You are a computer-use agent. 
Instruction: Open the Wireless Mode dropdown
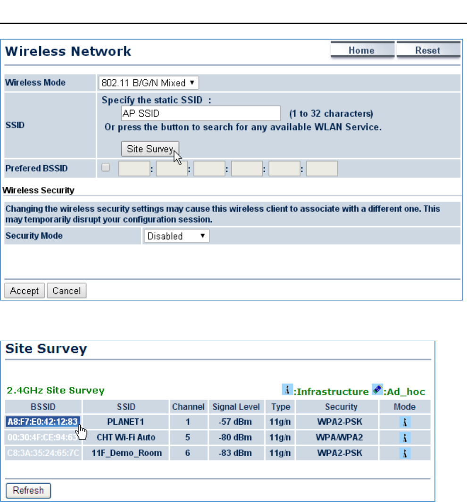[x=149, y=83]
